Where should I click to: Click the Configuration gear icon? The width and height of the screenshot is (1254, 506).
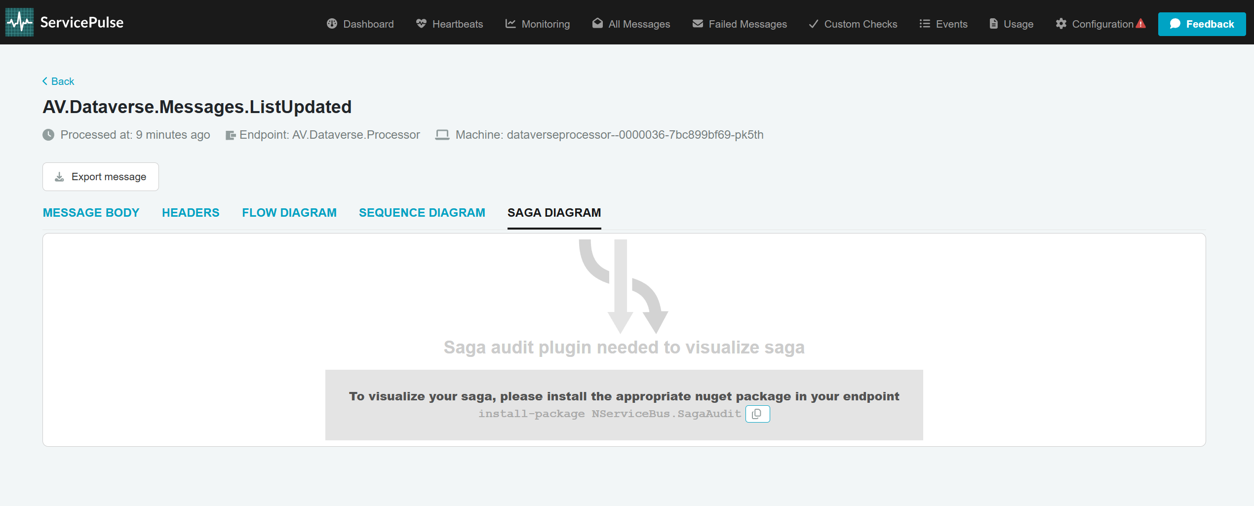pyautogui.click(x=1061, y=24)
